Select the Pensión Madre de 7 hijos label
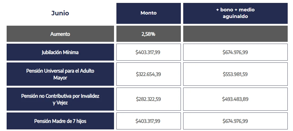 [x=60, y=121]
